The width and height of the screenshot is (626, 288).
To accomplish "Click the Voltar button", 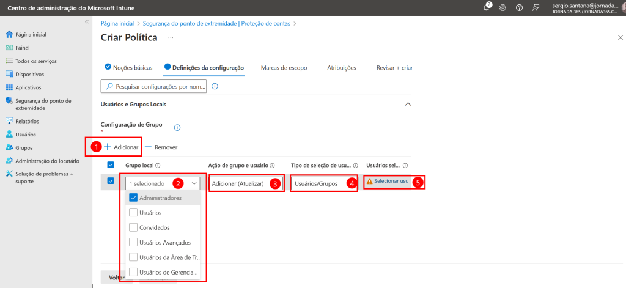I will coord(117,277).
